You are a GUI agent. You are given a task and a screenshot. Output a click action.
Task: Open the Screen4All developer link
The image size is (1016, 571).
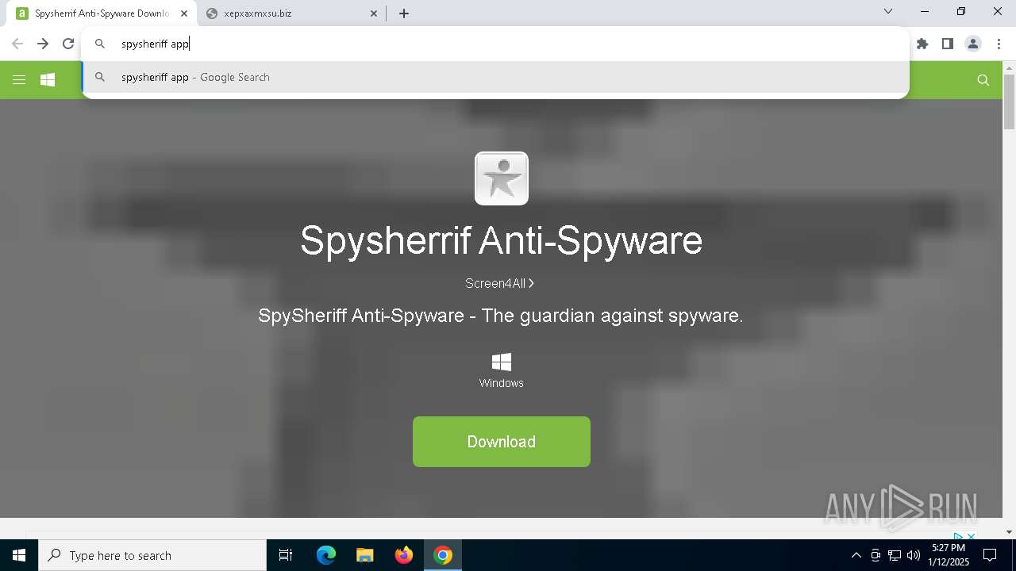click(x=499, y=283)
